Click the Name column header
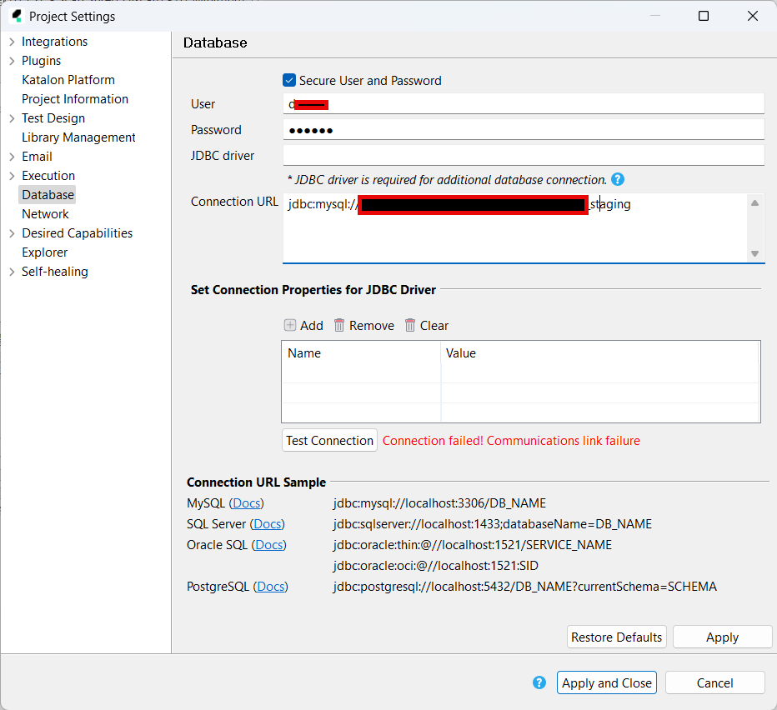The height and width of the screenshot is (710, 777). click(x=361, y=353)
